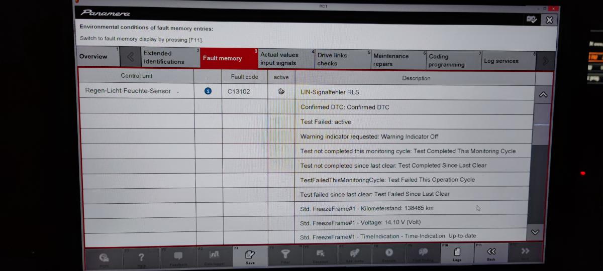Open Logs from the bottom toolbar

coord(457,253)
